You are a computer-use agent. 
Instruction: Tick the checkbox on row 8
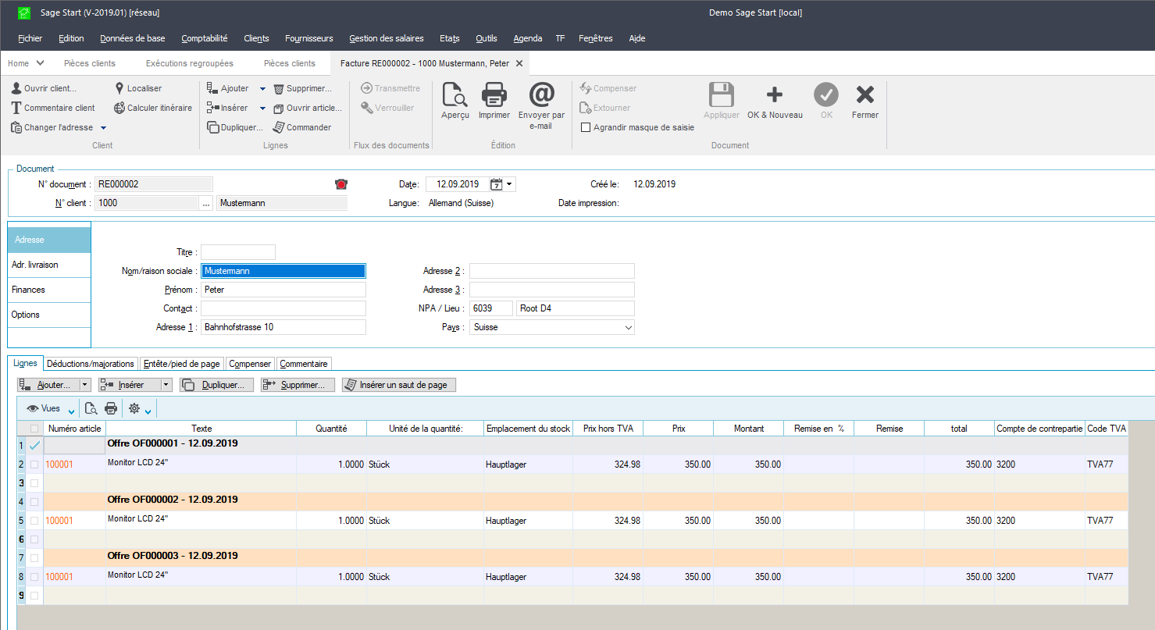tap(34, 577)
